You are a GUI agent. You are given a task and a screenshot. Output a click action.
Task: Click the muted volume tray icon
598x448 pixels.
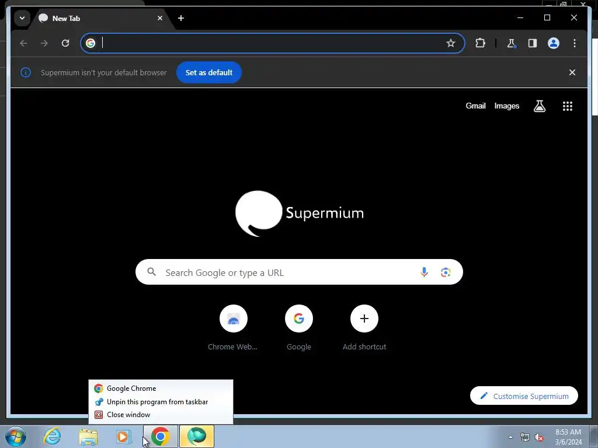539,437
